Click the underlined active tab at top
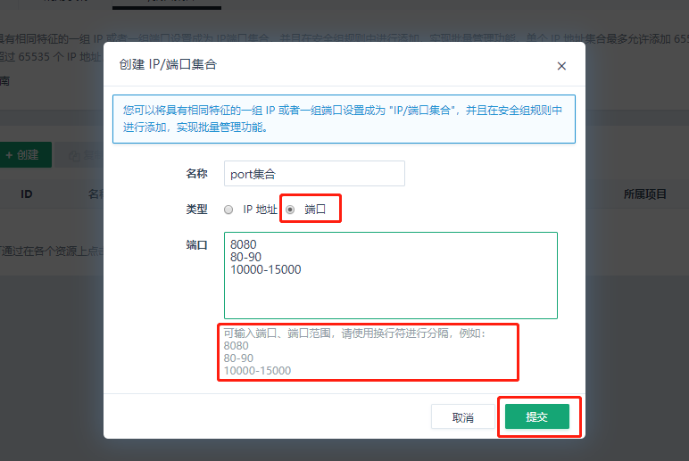The image size is (689, 461). pos(166,3)
